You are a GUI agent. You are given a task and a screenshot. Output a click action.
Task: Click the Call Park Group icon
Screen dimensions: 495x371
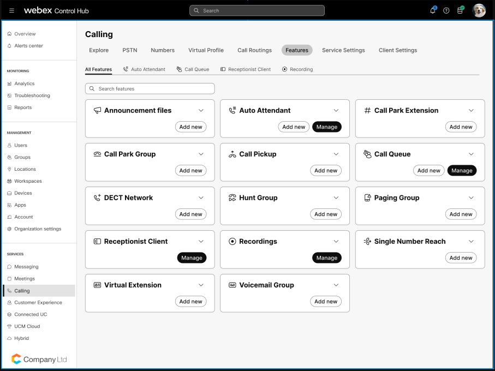pyautogui.click(x=97, y=154)
